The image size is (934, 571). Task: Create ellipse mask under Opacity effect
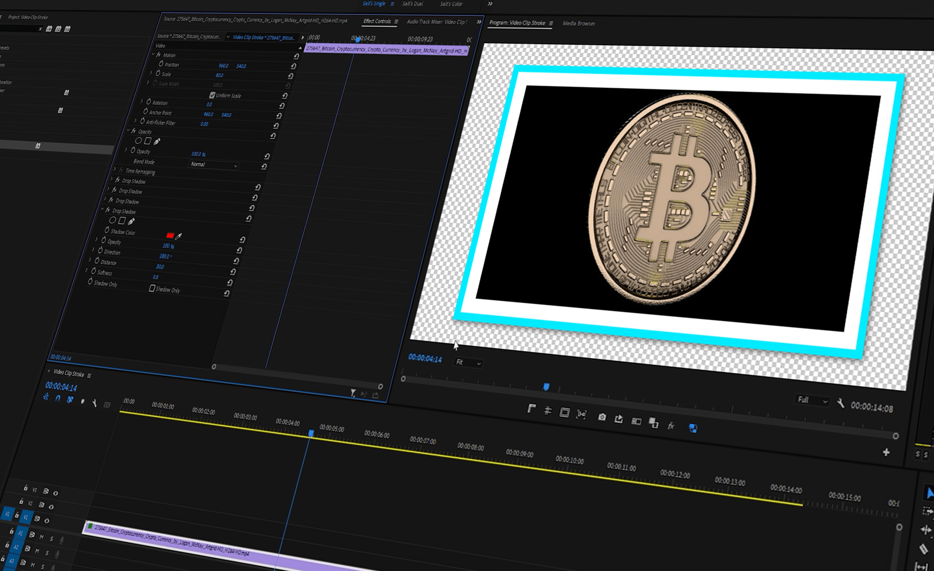pyautogui.click(x=138, y=141)
